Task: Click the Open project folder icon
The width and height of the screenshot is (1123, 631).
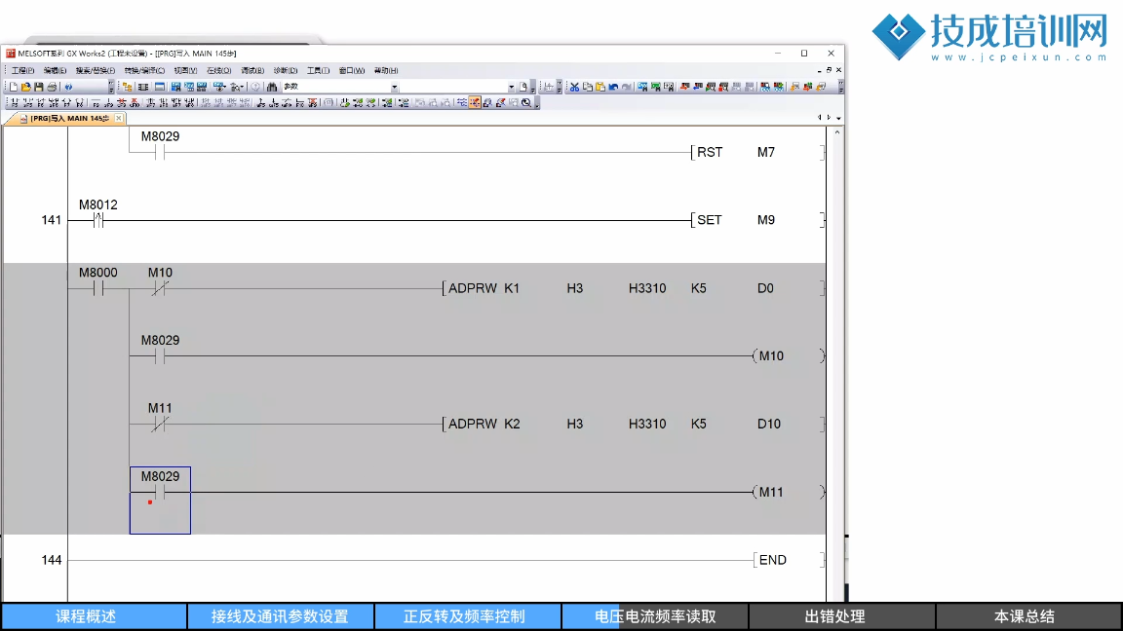Action: click(x=25, y=87)
